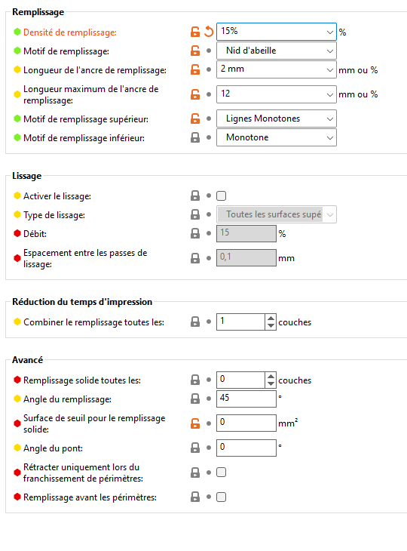Click the orange lock for Longueur de l'ancre de remplissage

pos(195,70)
